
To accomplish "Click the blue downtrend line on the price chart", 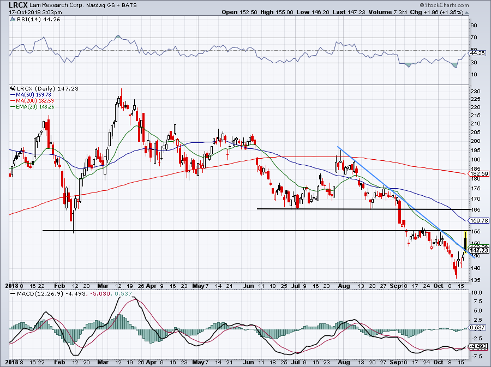I will point(406,202).
